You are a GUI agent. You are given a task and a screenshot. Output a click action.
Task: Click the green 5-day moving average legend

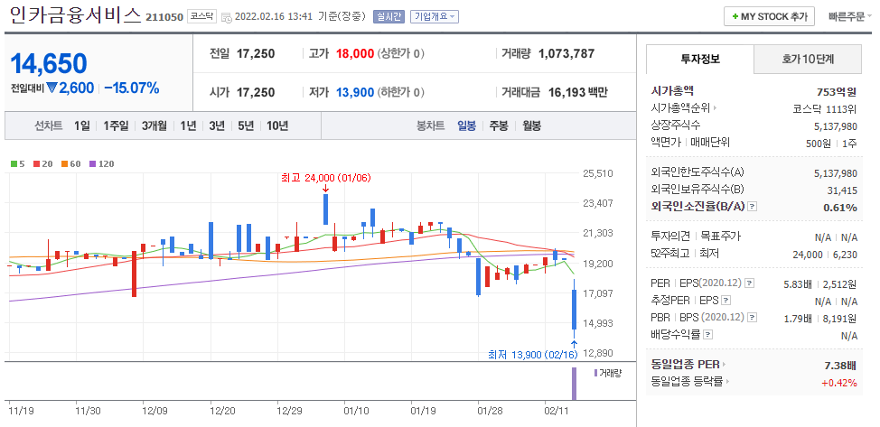tap(17, 163)
